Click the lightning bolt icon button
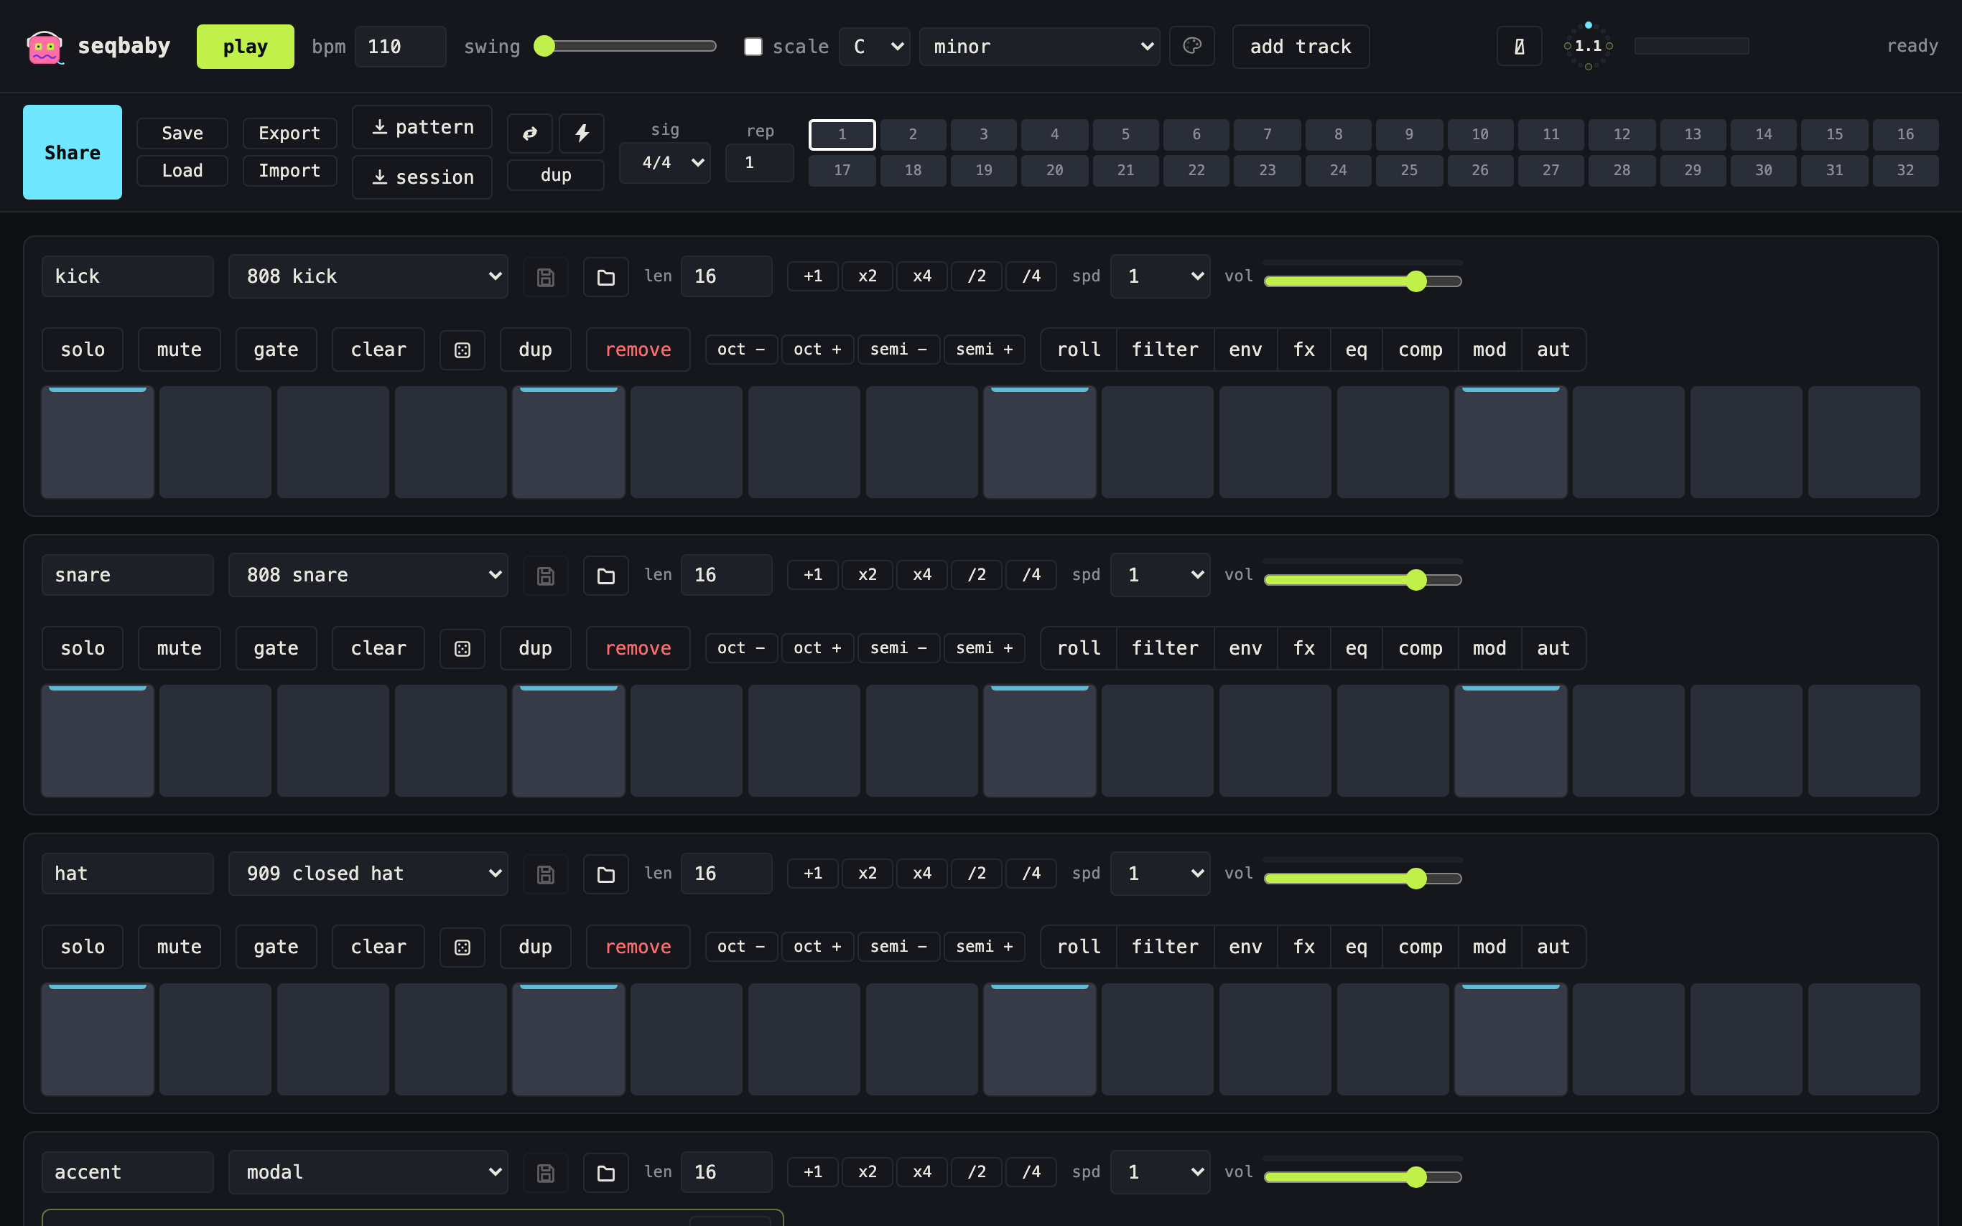1962x1226 pixels. 582,133
